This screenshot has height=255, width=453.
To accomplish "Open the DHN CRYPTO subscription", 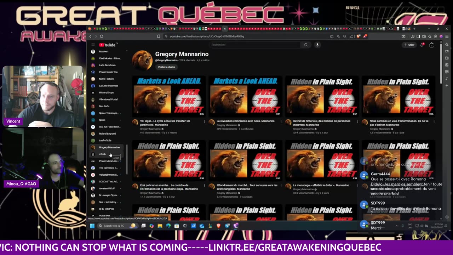I will pos(106,209).
